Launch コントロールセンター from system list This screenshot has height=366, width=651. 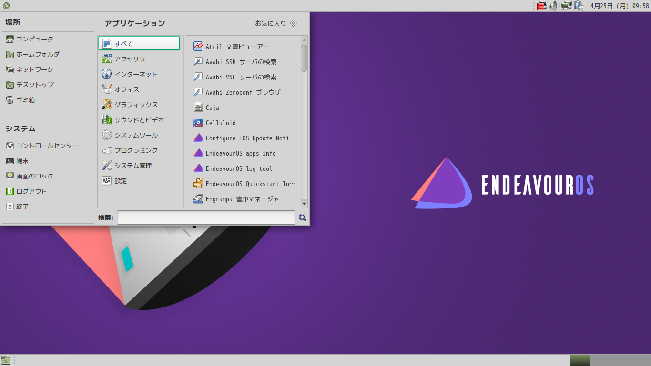(x=48, y=146)
